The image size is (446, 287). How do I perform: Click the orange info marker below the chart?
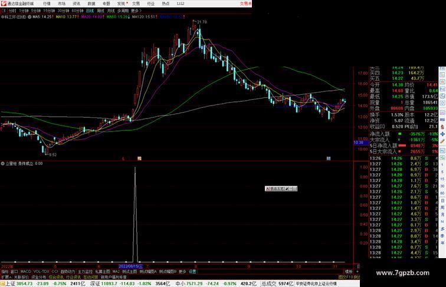[x=139, y=159]
